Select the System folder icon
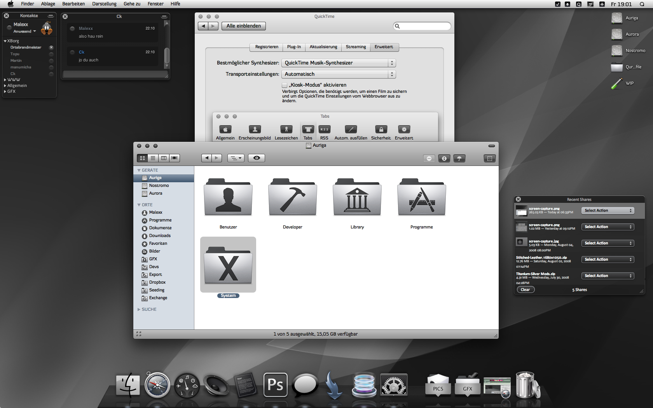The width and height of the screenshot is (653, 408). click(228, 265)
